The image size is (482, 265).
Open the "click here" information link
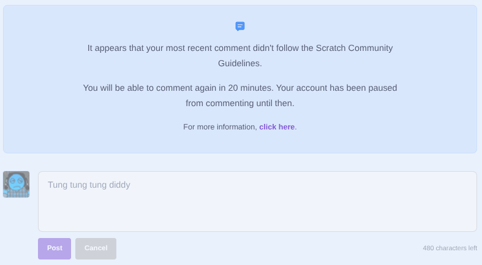coord(277,127)
